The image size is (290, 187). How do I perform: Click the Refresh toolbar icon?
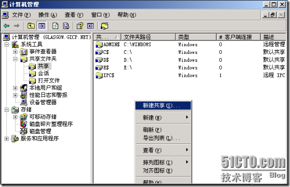click(55, 26)
